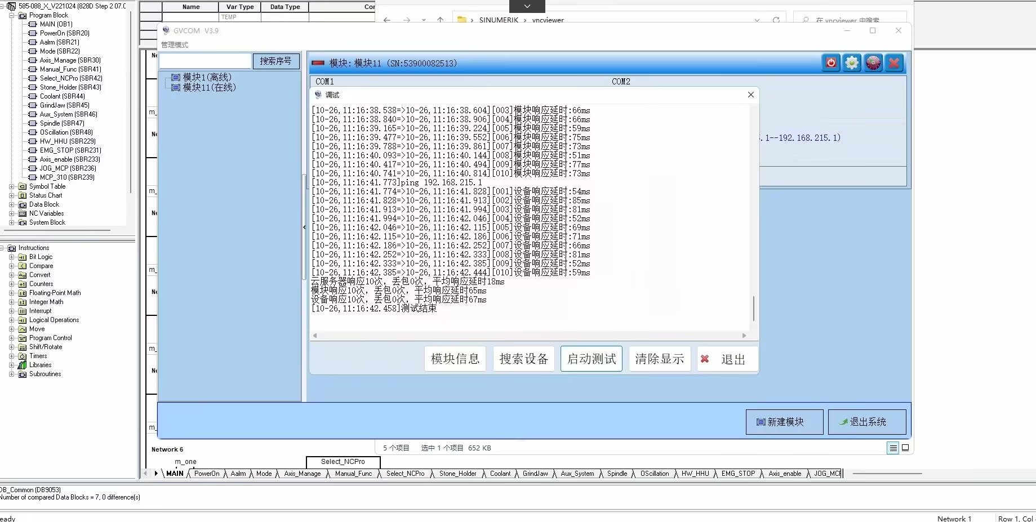This screenshot has height=522, width=1036.
Task: Click the icon beside 模块1(离线)
Action: coord(175,78)
